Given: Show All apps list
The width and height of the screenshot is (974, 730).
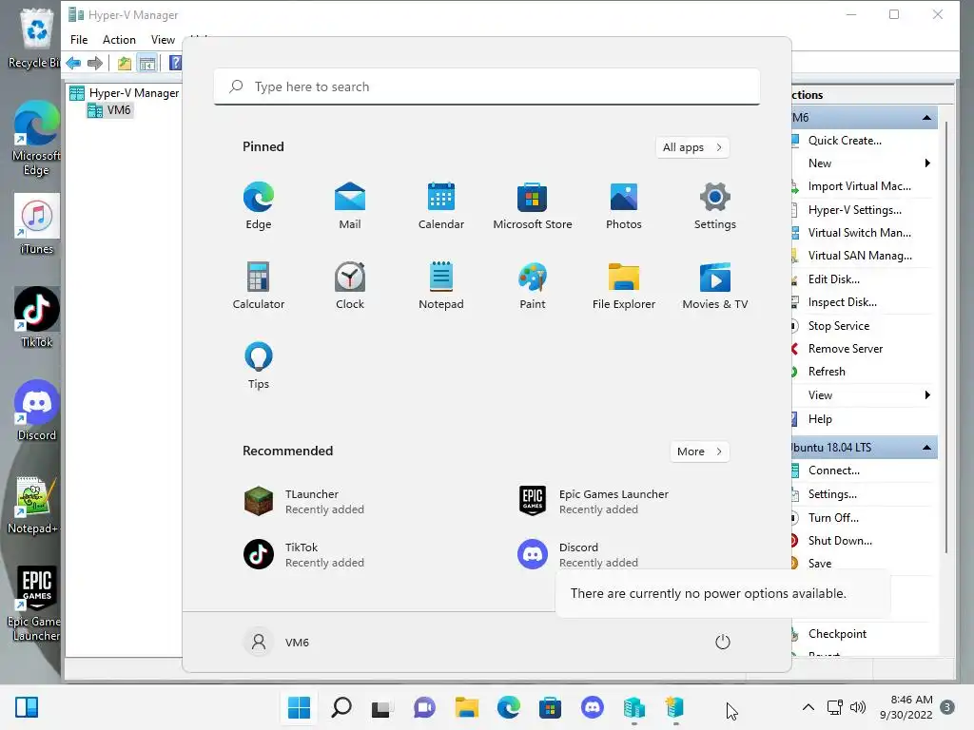Looking at the screenshot, I should (x=692, y=147).
